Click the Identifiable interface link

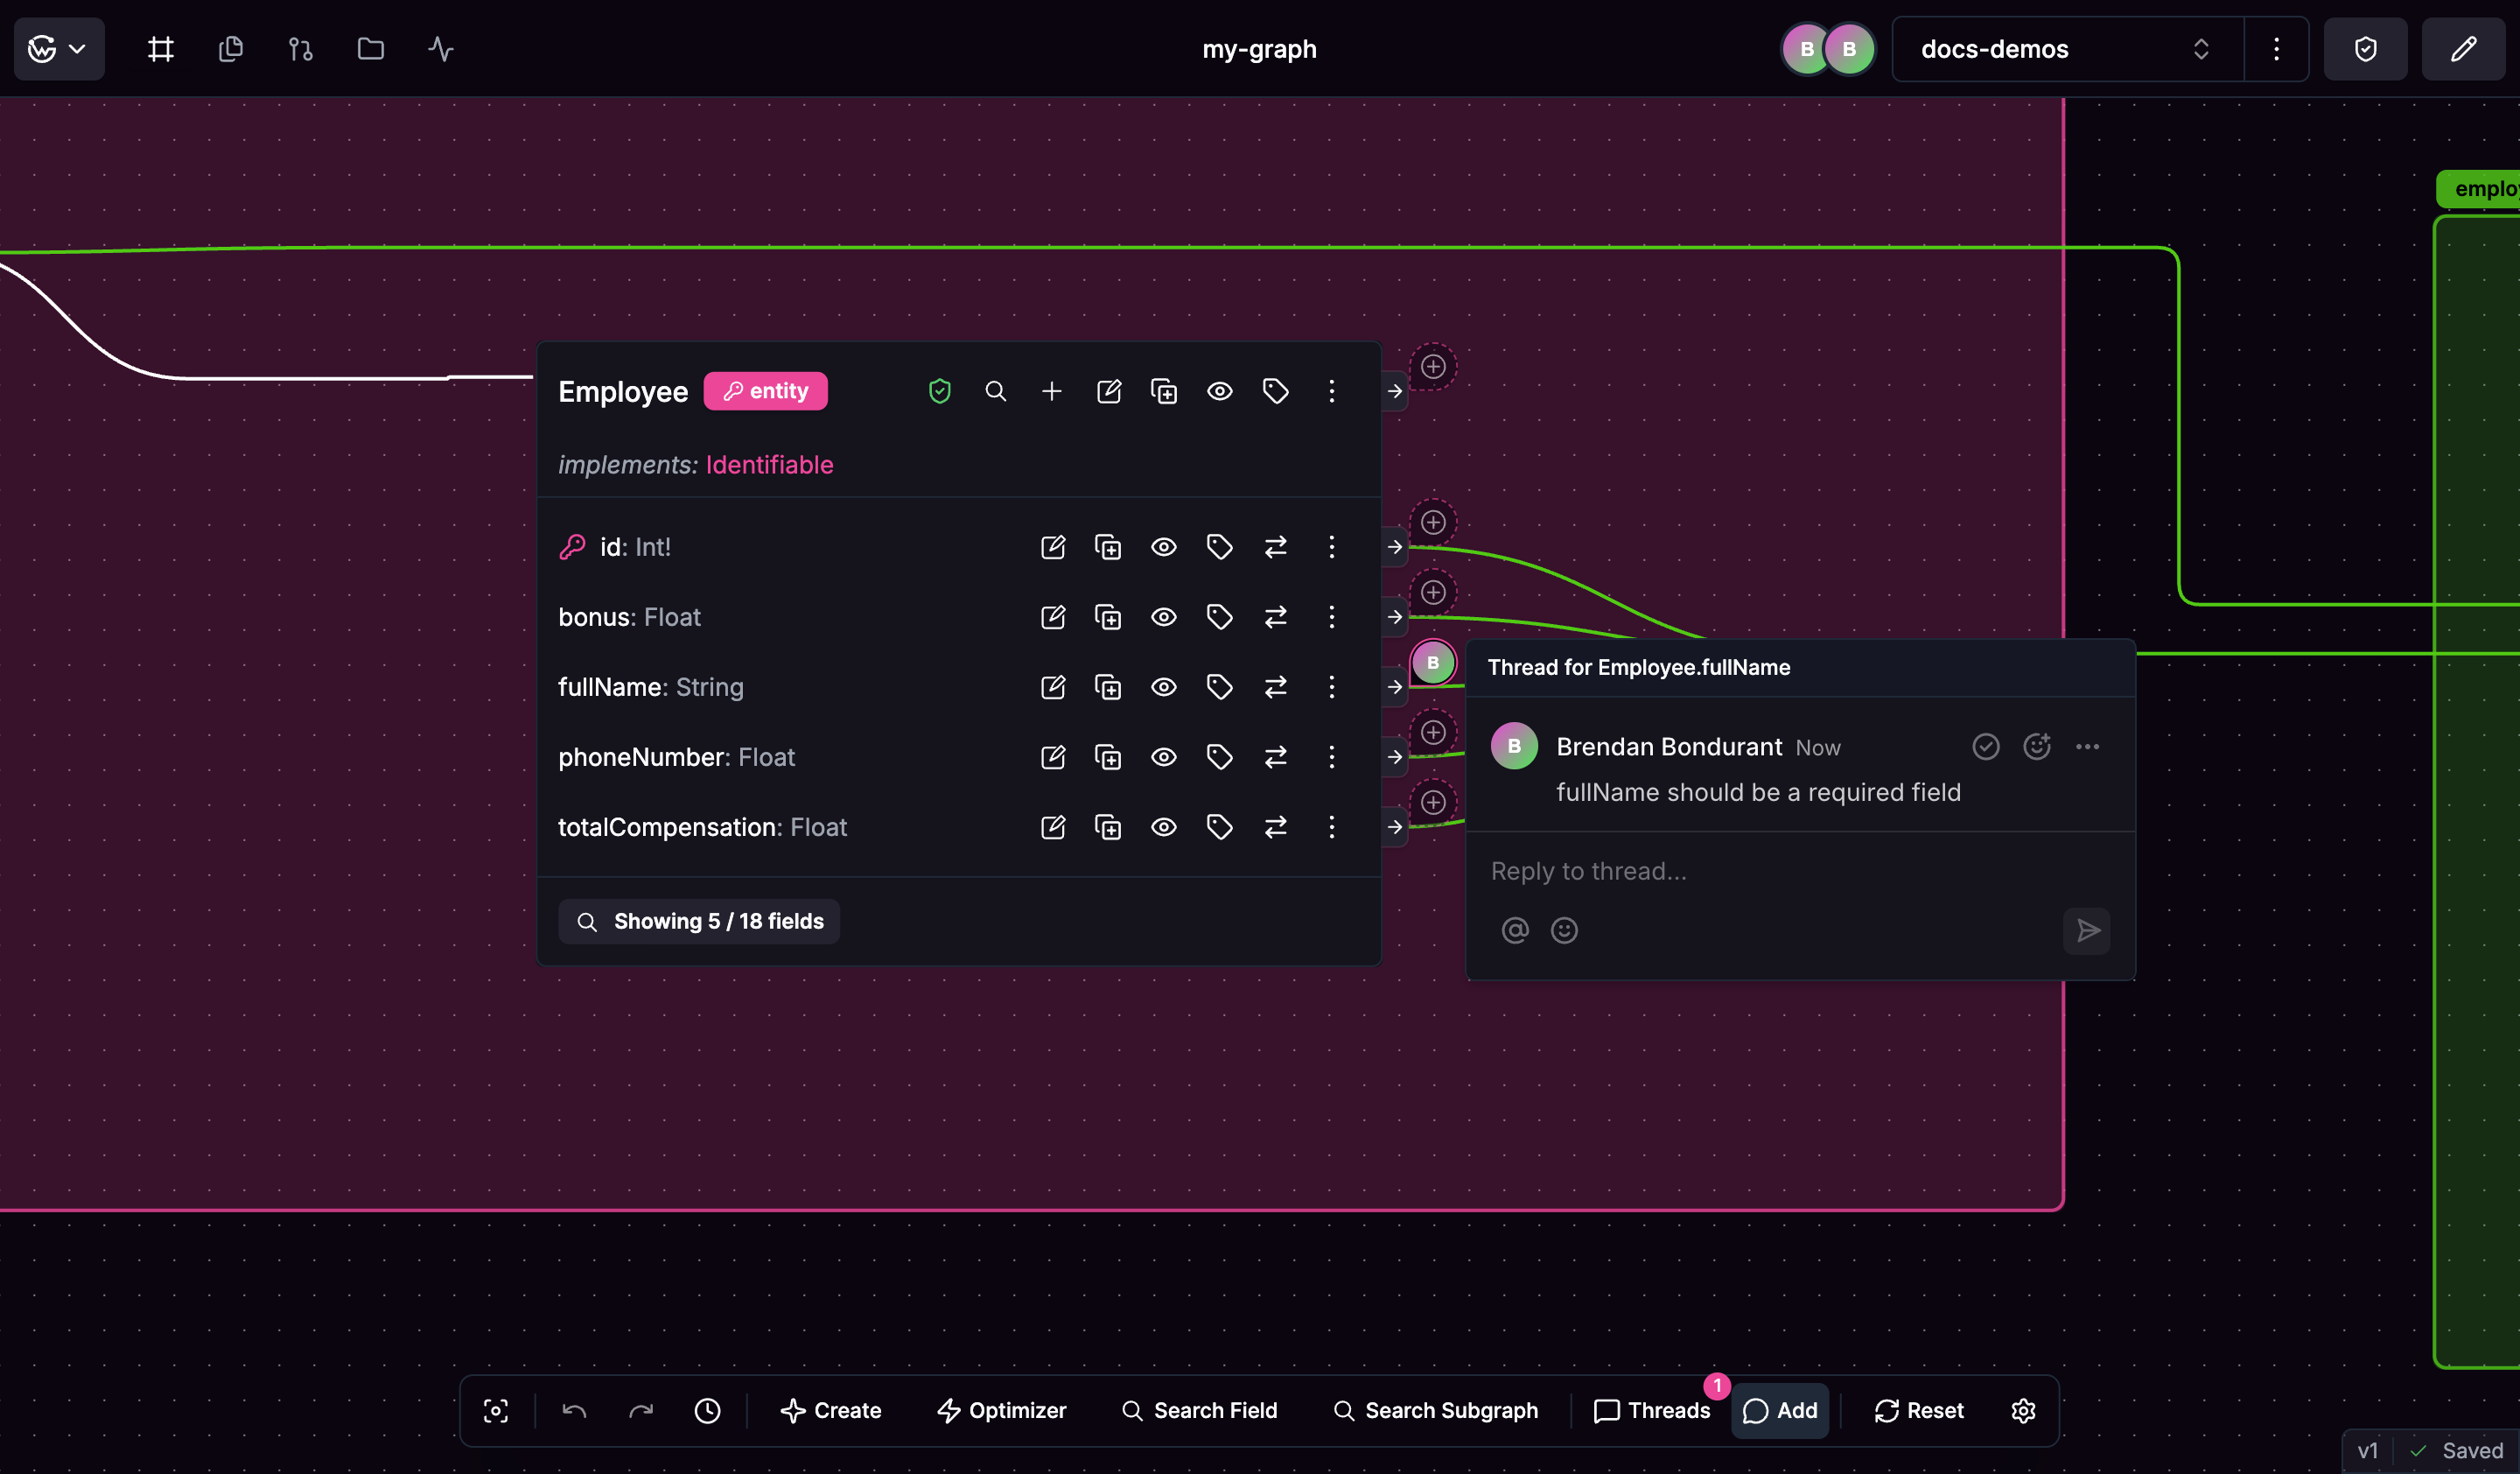coord(769,465)
